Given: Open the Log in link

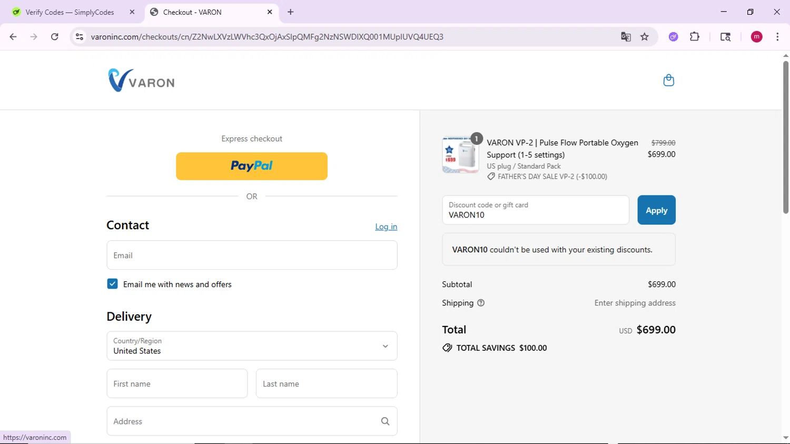Looking at the screenshot, I should coord(386,226).
